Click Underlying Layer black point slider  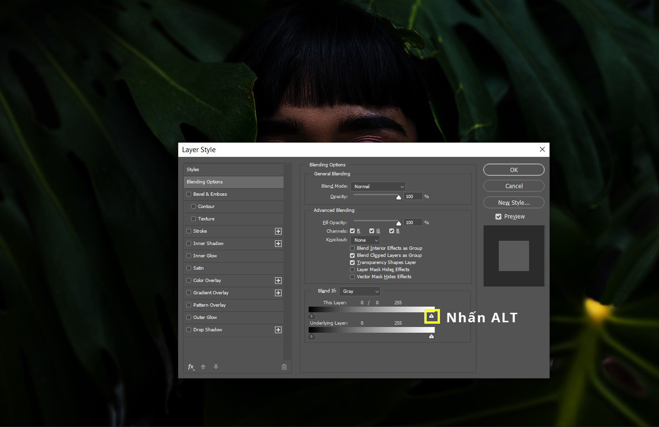pos(311,336)
